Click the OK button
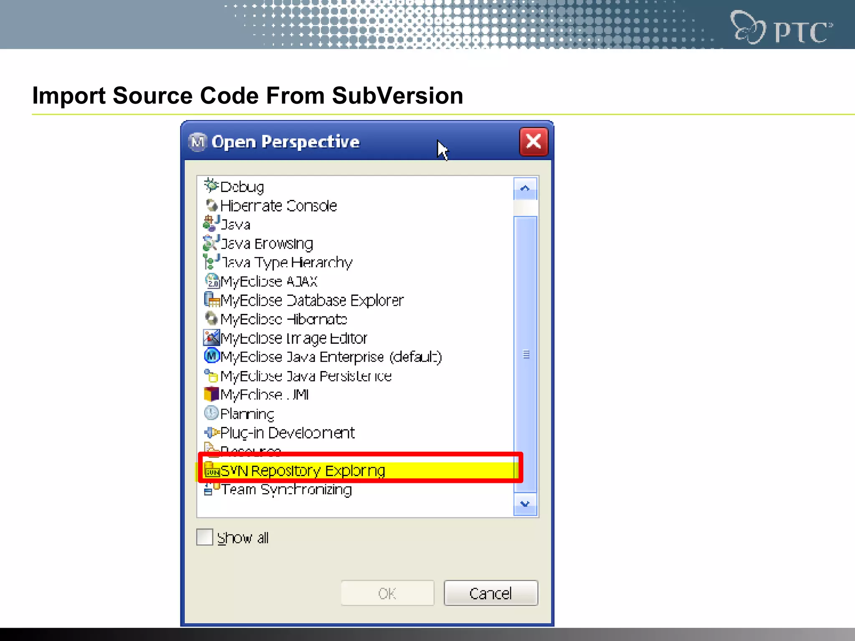The width and height of the screenshot is (855, 641). 387,593
